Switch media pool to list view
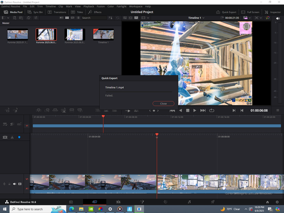Viewport: 284px width, 213px height. (x=78, y=18)
